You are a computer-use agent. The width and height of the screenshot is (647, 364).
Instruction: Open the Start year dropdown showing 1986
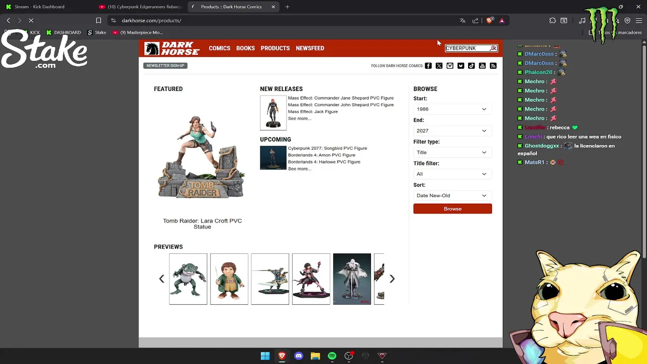point(452,109)
